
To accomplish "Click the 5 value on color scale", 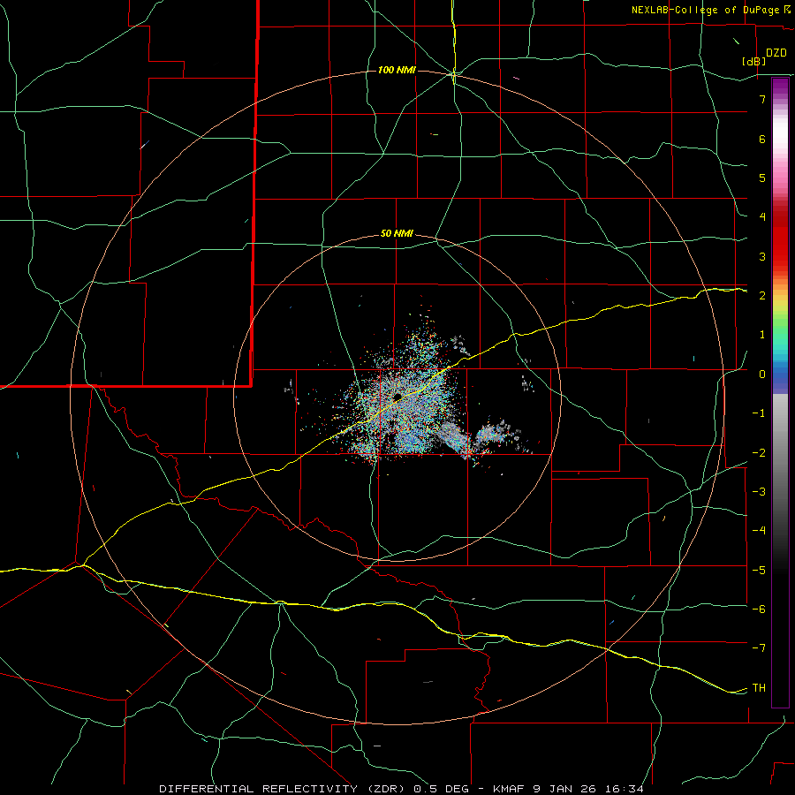I will 762,178.
